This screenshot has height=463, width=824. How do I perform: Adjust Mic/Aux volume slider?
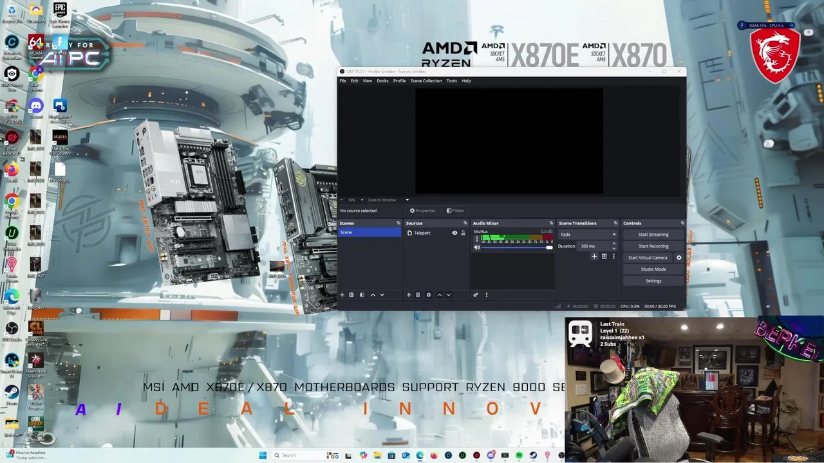(x=517, y=248)
